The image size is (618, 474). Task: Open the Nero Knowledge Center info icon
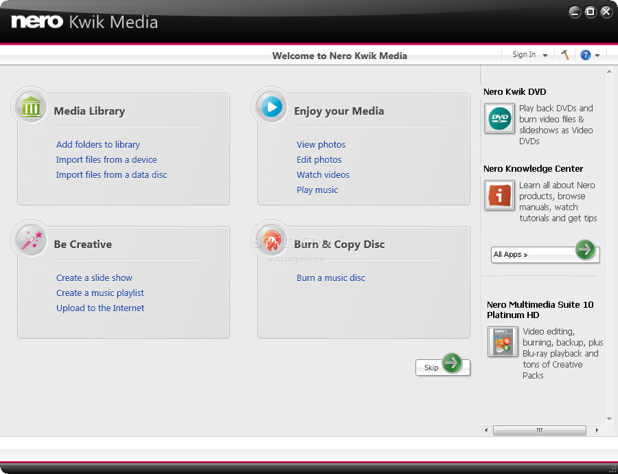pos(499,195)
